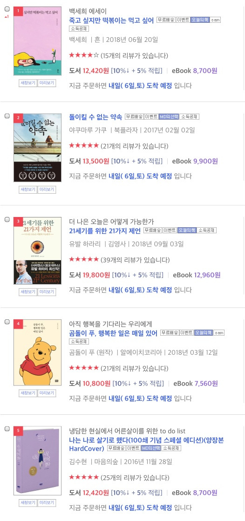Click 이벤트 badge on 곰돌이 푸 listing
Viewport: 245px width, 521px height.
186,332
